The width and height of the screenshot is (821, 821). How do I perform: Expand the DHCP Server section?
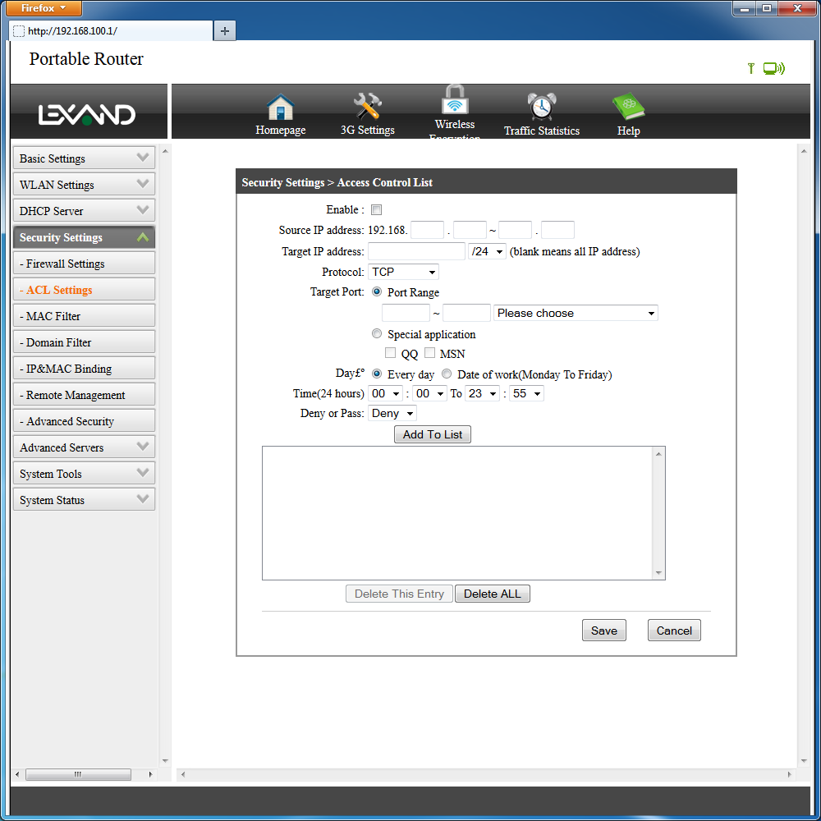point(85,210)
